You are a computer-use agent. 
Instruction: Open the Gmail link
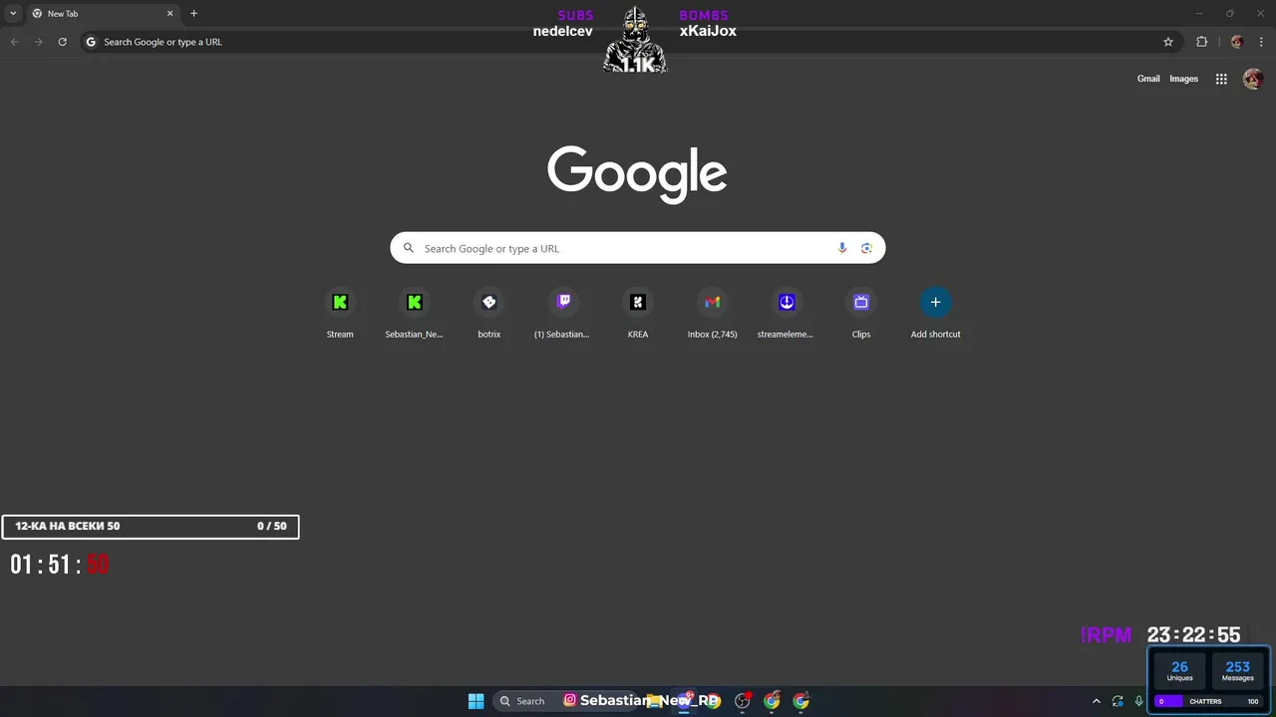tap(1148, 79)
